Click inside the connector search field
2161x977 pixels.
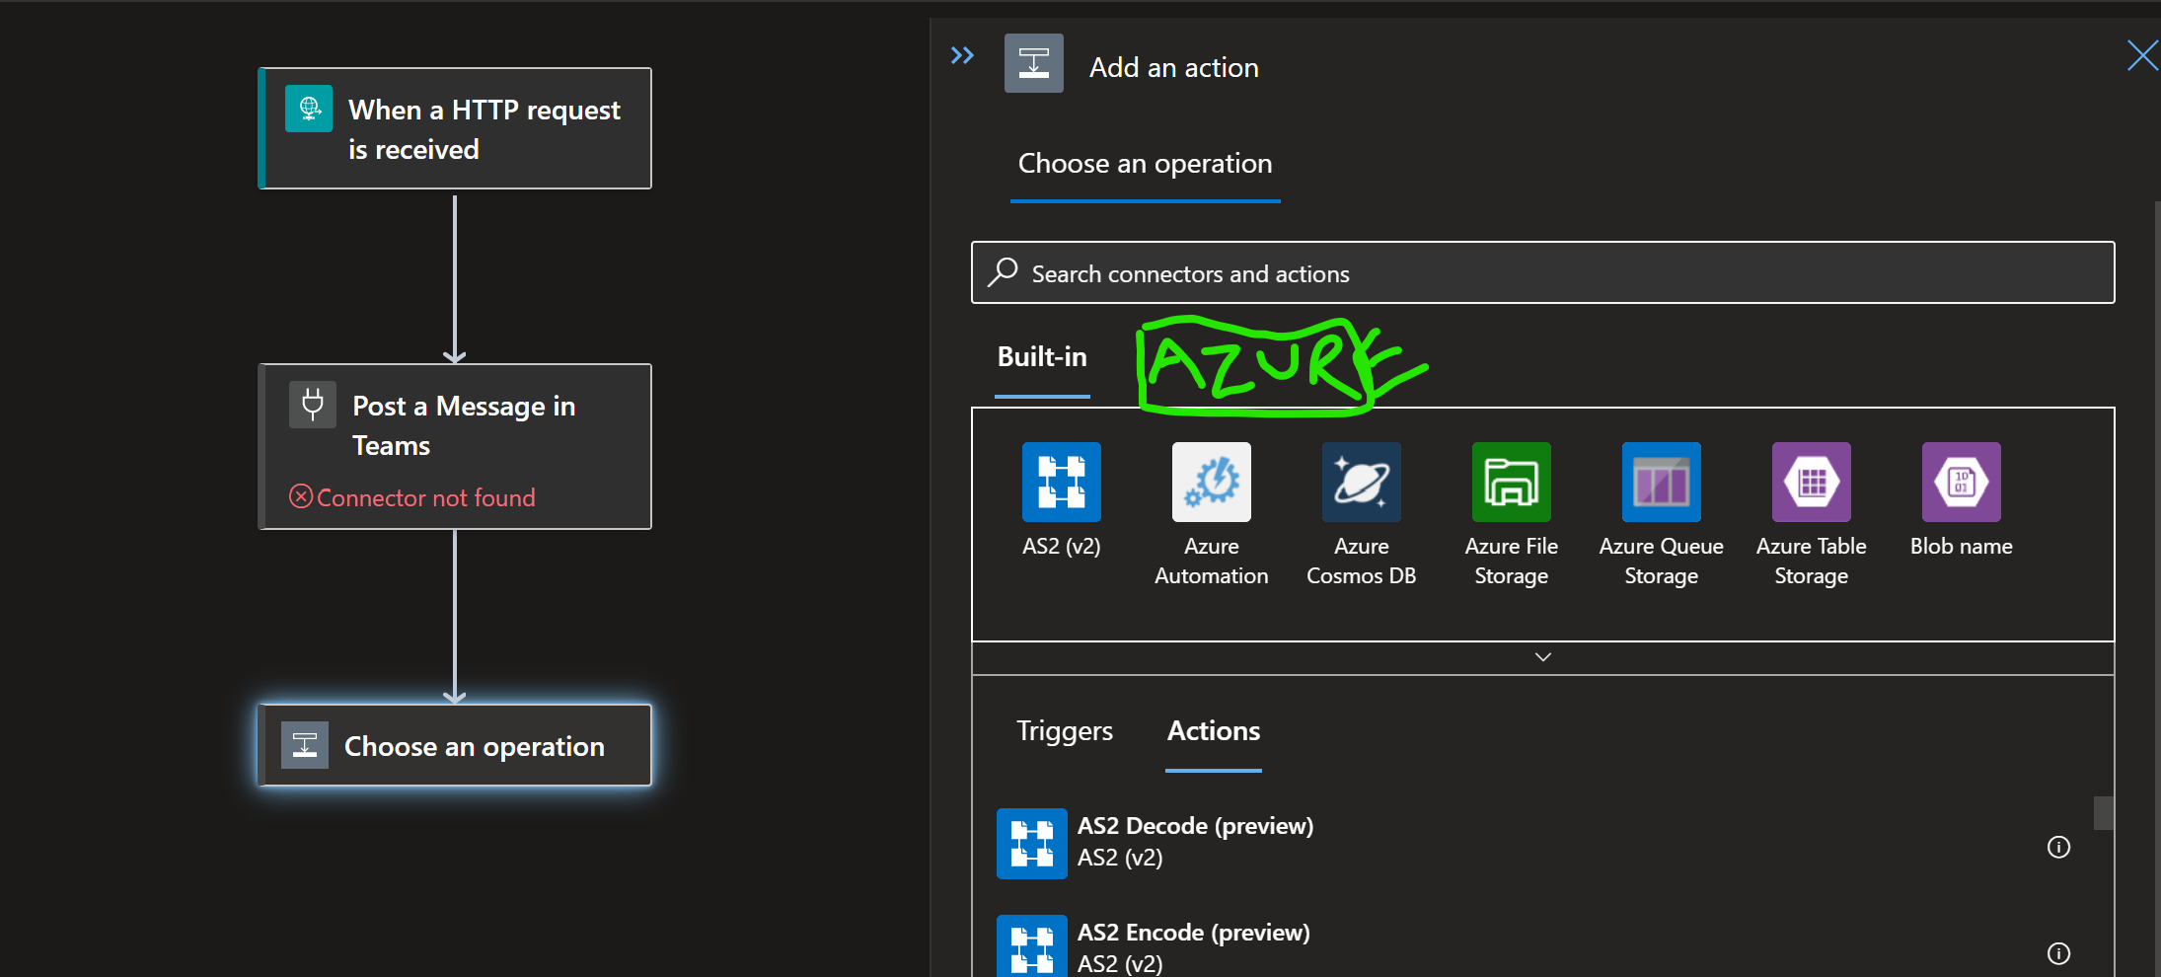pyautogui.click(x=1381, y=272)
